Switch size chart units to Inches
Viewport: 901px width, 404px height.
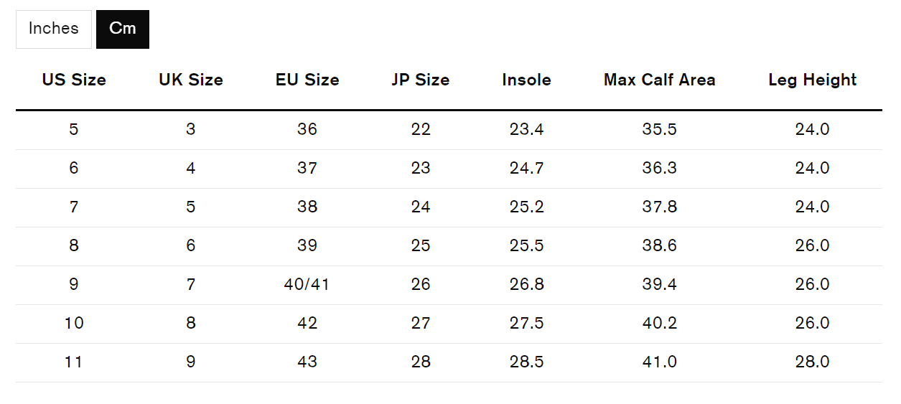[54, 29]
